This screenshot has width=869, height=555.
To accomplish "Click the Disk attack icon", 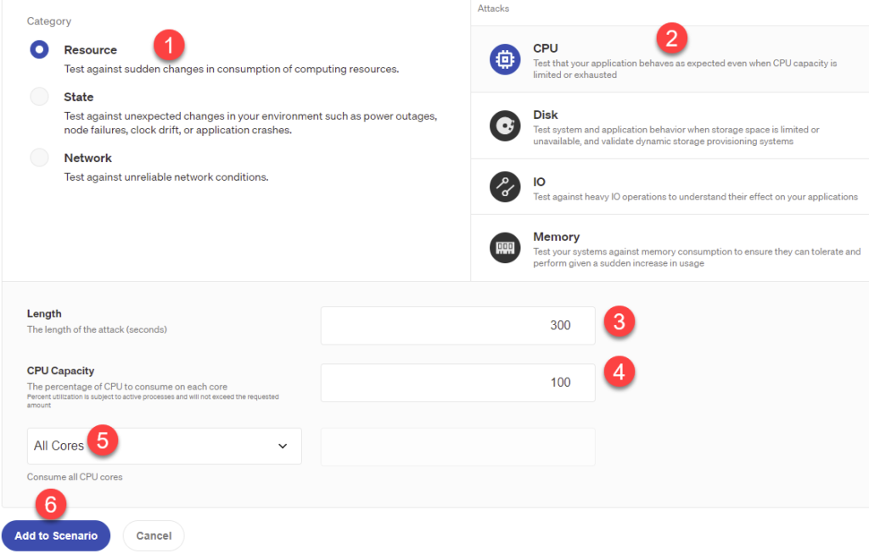I will pyautogui.click(x=505, y=126).
